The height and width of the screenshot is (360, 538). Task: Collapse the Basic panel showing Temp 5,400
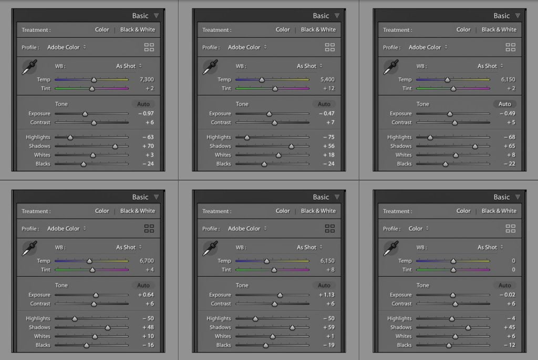[337, 16]
